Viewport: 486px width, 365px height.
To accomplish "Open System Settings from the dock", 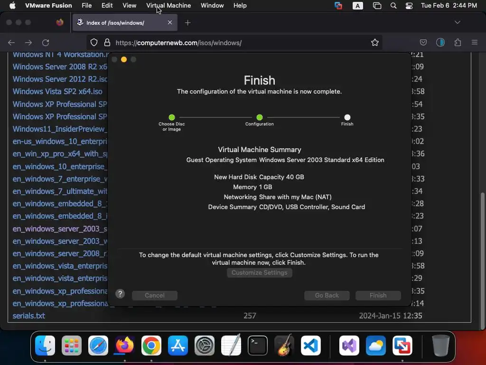I will 205,345.
